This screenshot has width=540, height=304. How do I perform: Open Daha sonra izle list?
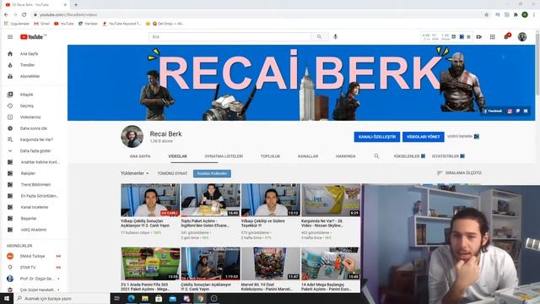[x=34, y=128]
